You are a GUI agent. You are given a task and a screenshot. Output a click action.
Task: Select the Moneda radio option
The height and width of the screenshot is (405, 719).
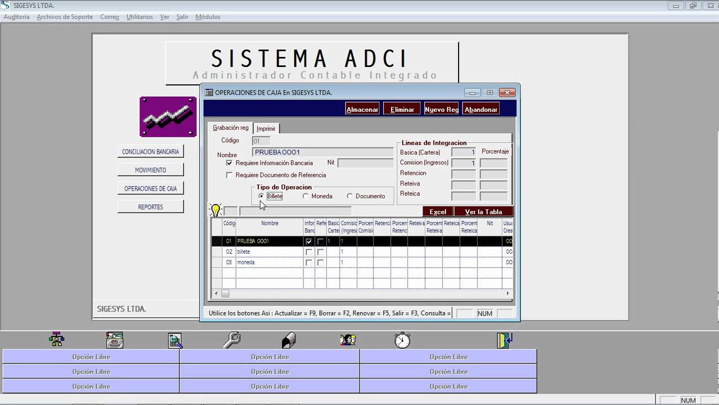(305, 196)
